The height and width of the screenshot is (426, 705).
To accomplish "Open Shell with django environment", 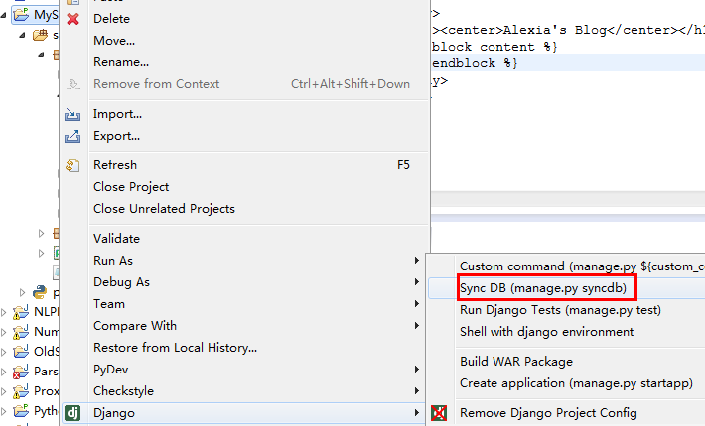I will click(x=546, y=332).
